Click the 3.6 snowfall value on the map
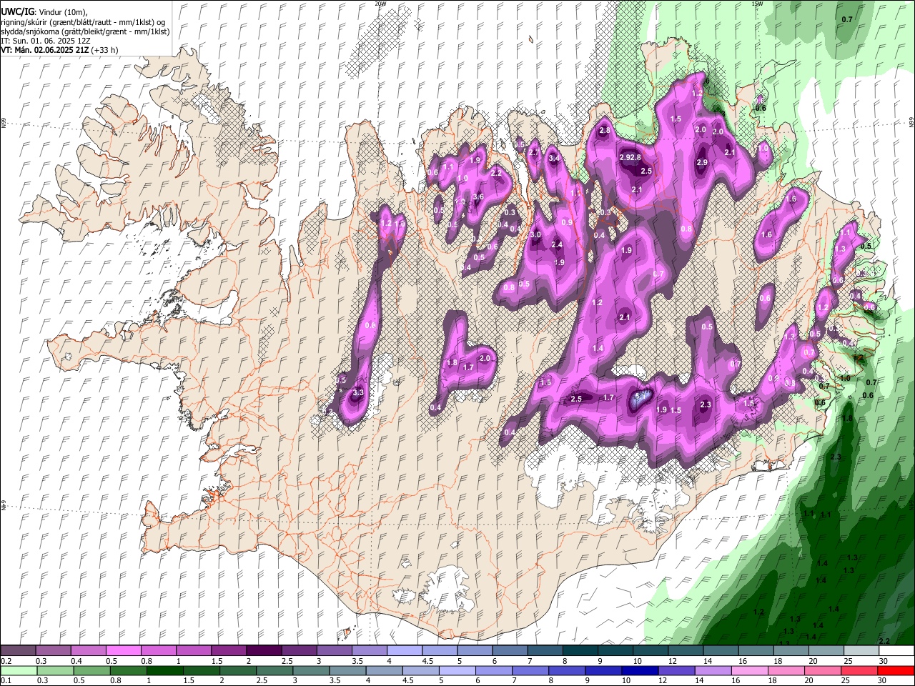The width and height of the screenshot is (915, 686). click(x=478, y=197)
